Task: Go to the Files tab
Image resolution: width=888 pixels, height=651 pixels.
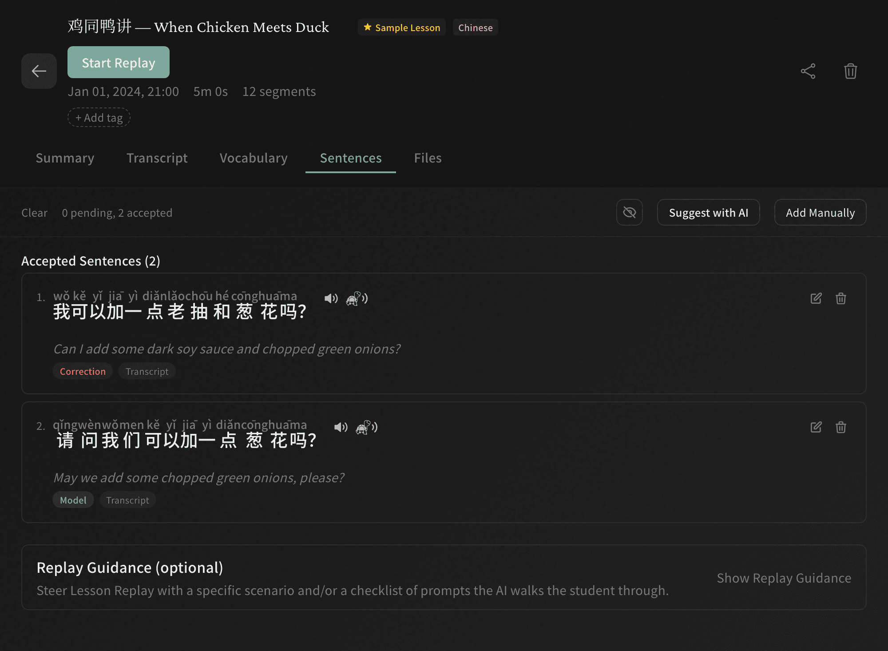Action: pos(428,158)
